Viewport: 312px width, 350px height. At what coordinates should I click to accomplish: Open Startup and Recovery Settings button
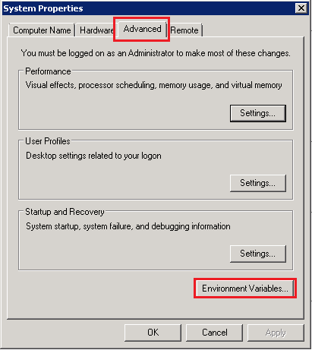(x=258, y=254)
